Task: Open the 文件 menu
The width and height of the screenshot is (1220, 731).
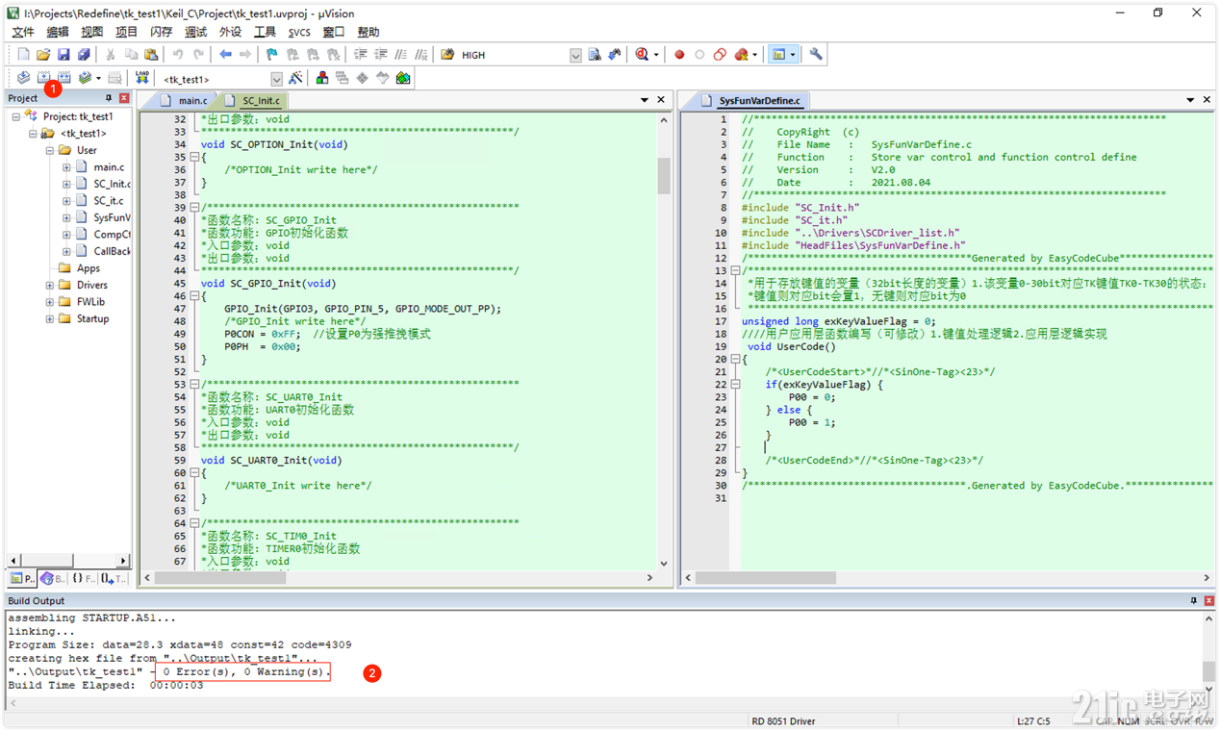Action: [23, 33]
